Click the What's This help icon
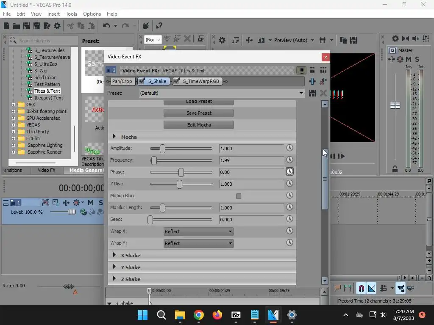The image size is (434, 325). (x=159, y=26)
